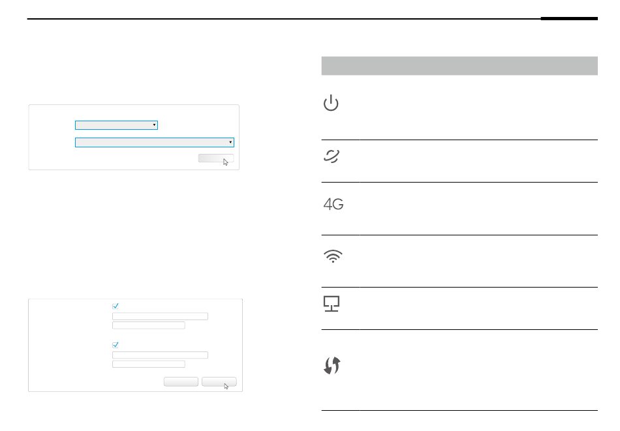Click the 4G signal icon

click(x=333, y=204)
